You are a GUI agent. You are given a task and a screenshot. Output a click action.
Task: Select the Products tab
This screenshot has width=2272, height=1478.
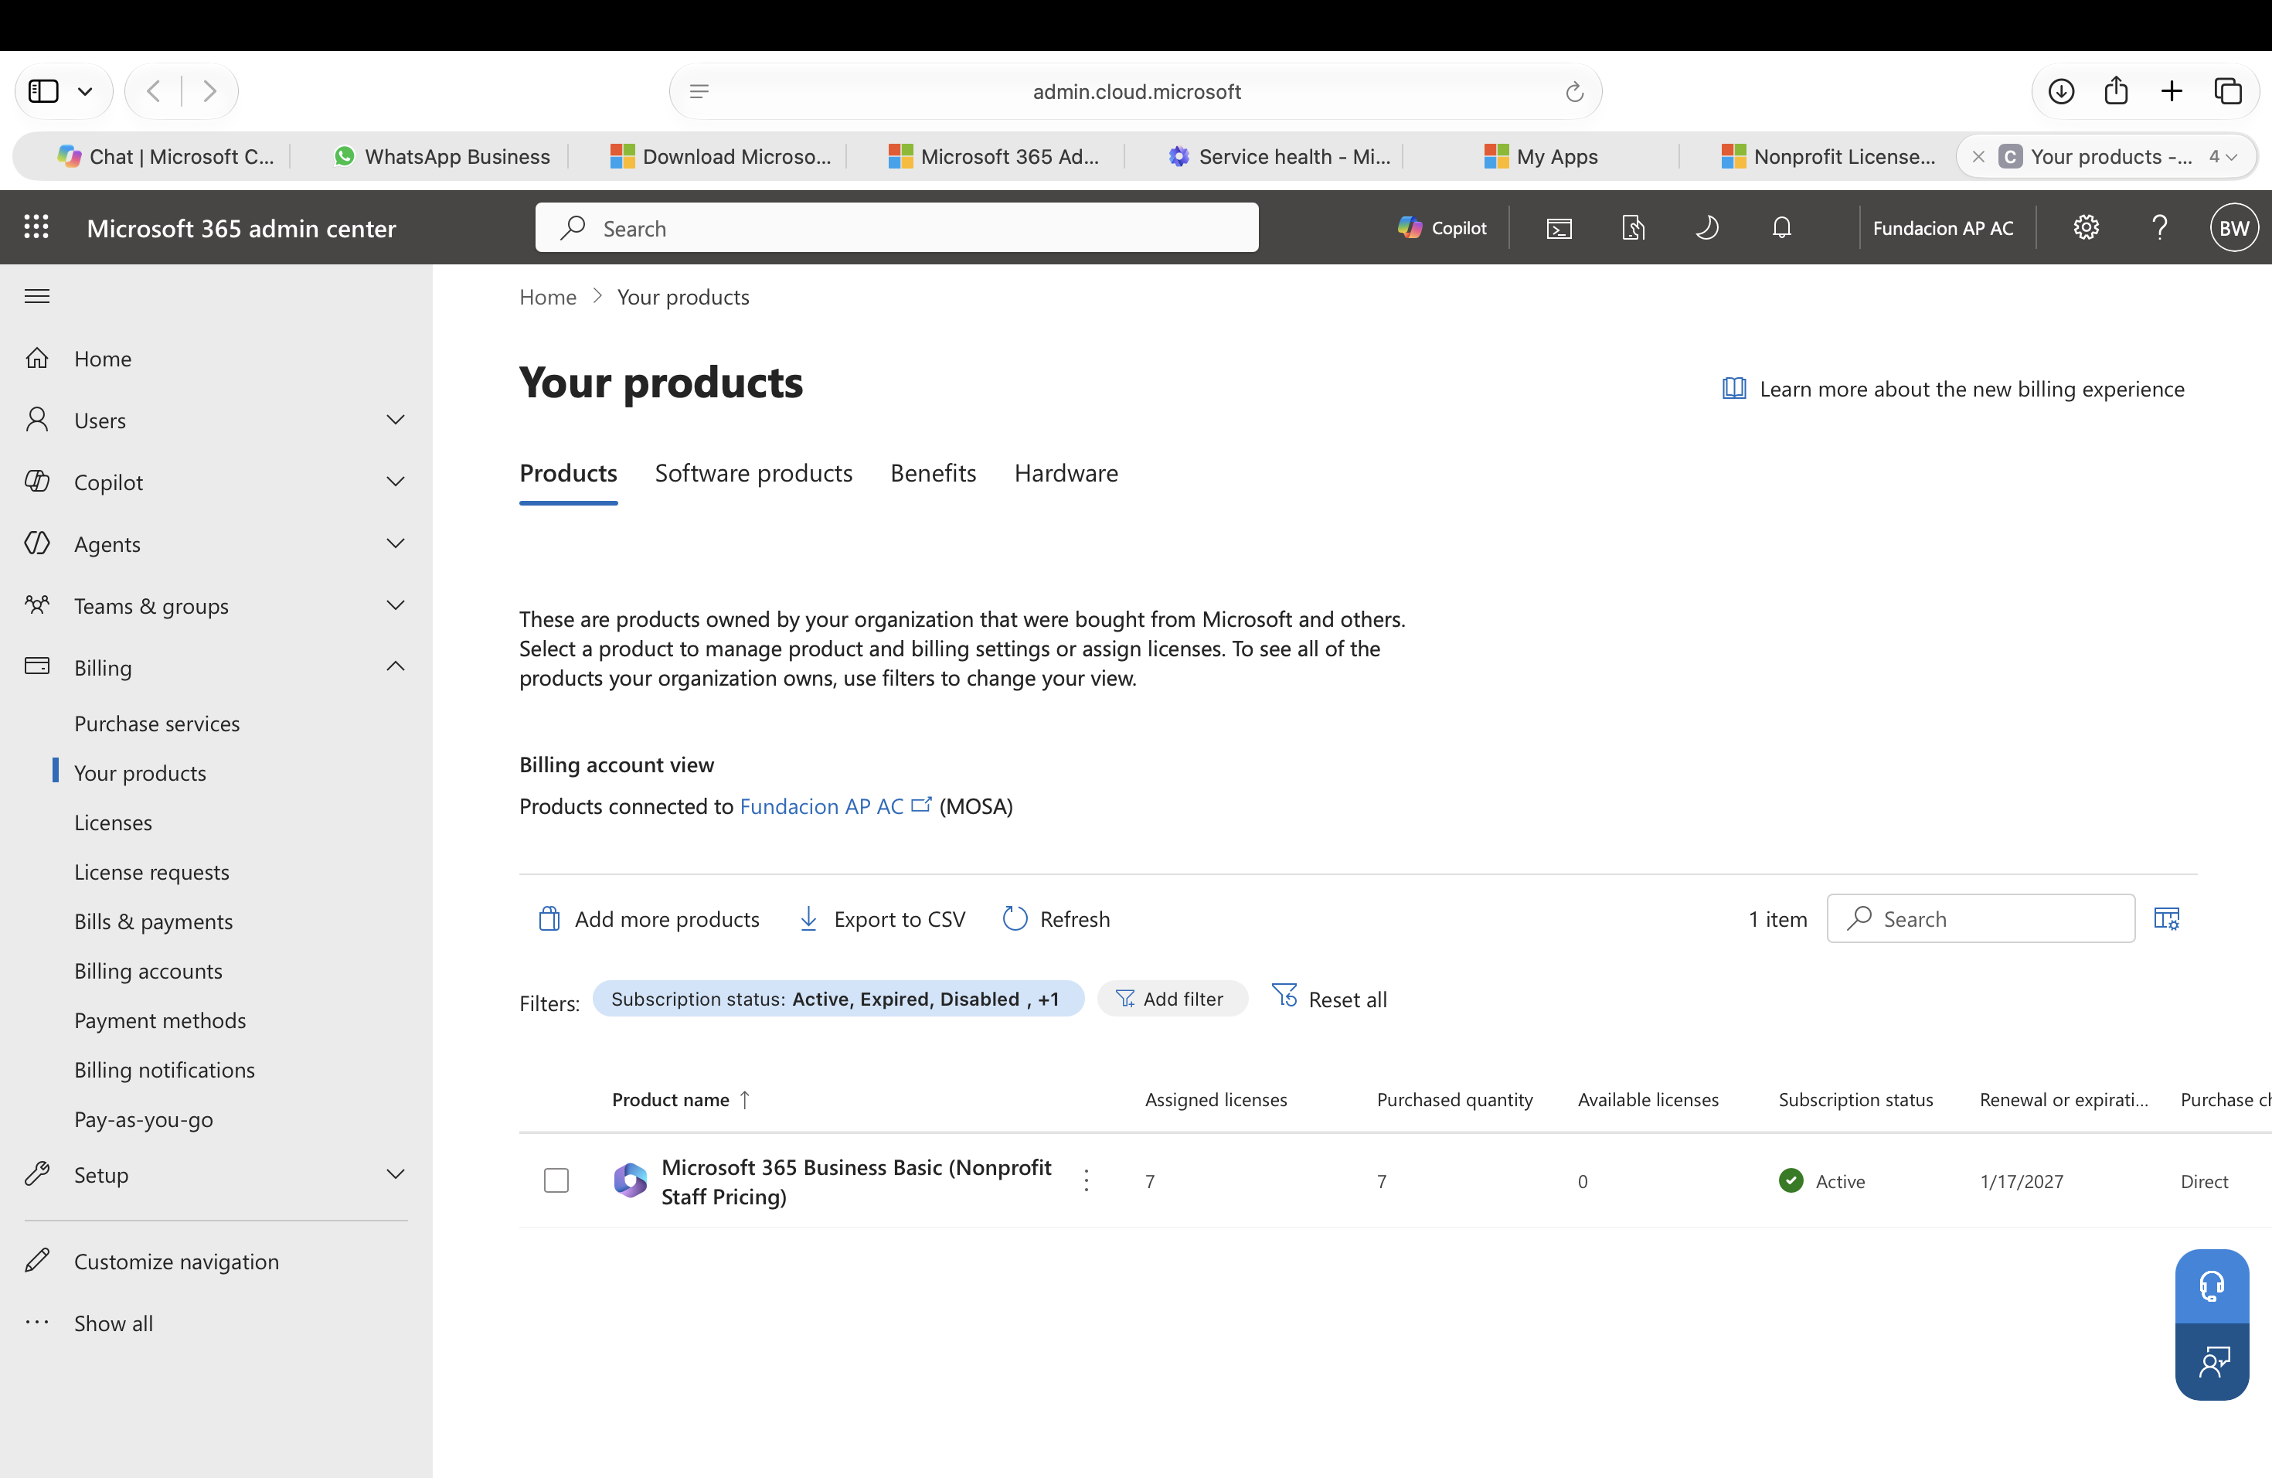point(568,474)
